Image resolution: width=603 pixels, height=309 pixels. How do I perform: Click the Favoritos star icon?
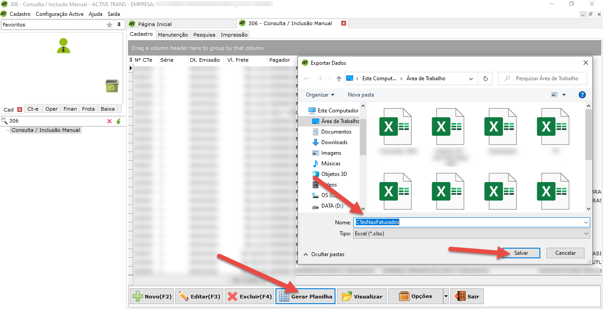tap(109, 25)
